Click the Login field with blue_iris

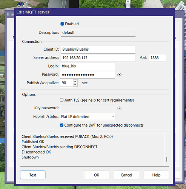(88, 66)
